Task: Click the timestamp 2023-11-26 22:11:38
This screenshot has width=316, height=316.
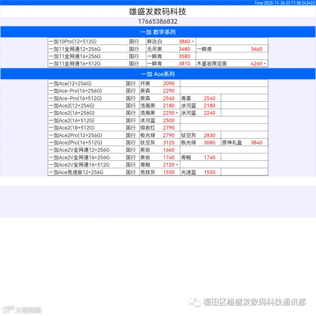Action: click(x=282, y=3)
